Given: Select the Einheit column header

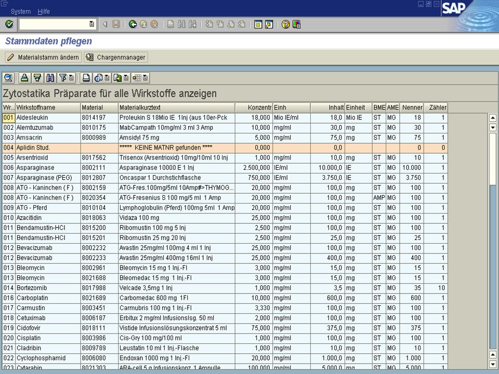Looking at the screenshot, I should click(359, 108).
